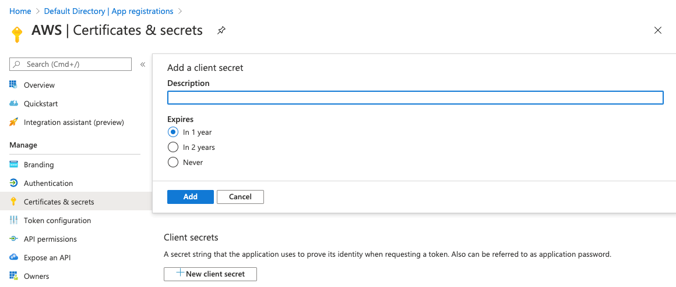Viewport: 676px width, 287px height.
Task: Click the Integration assistant rocket icon
Action: [x=13, y=122]
